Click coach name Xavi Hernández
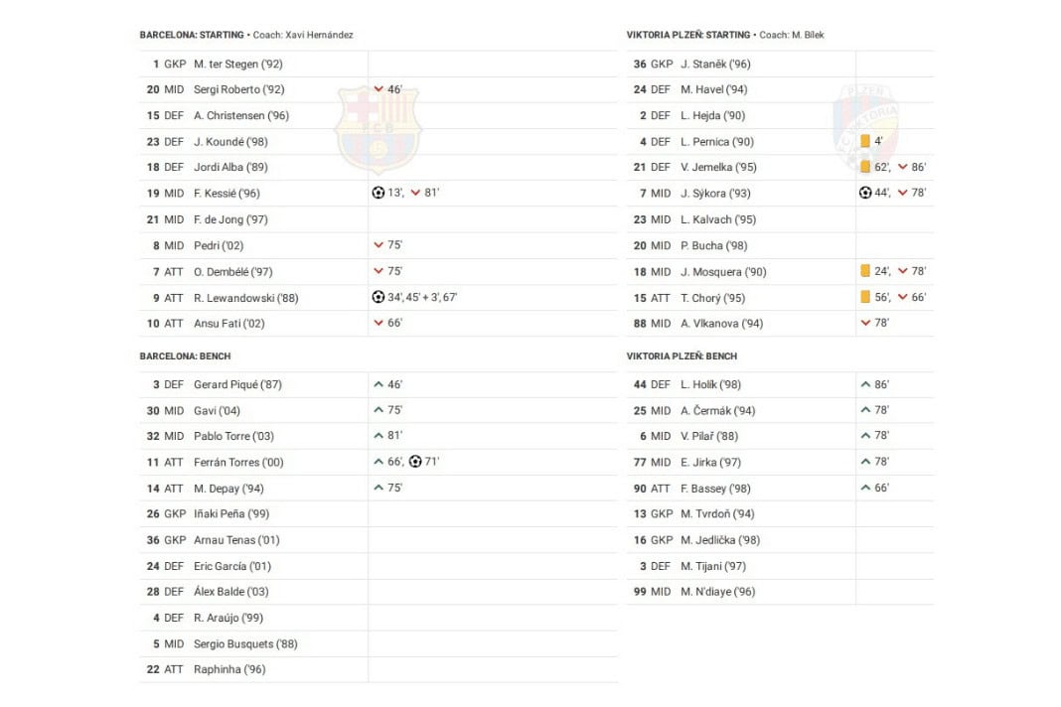Screen dimensions: 1061x707 point(318,35)
